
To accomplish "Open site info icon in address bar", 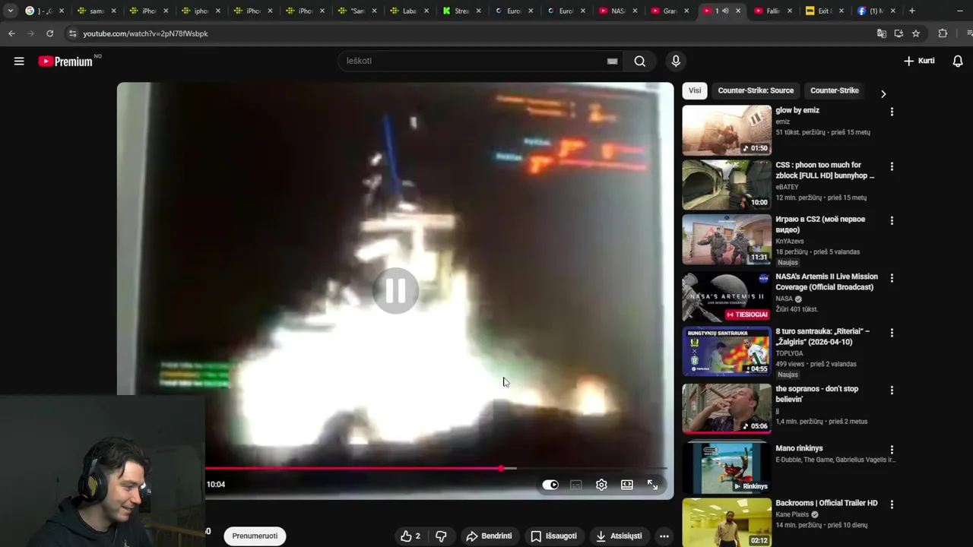I will [72, 33].
